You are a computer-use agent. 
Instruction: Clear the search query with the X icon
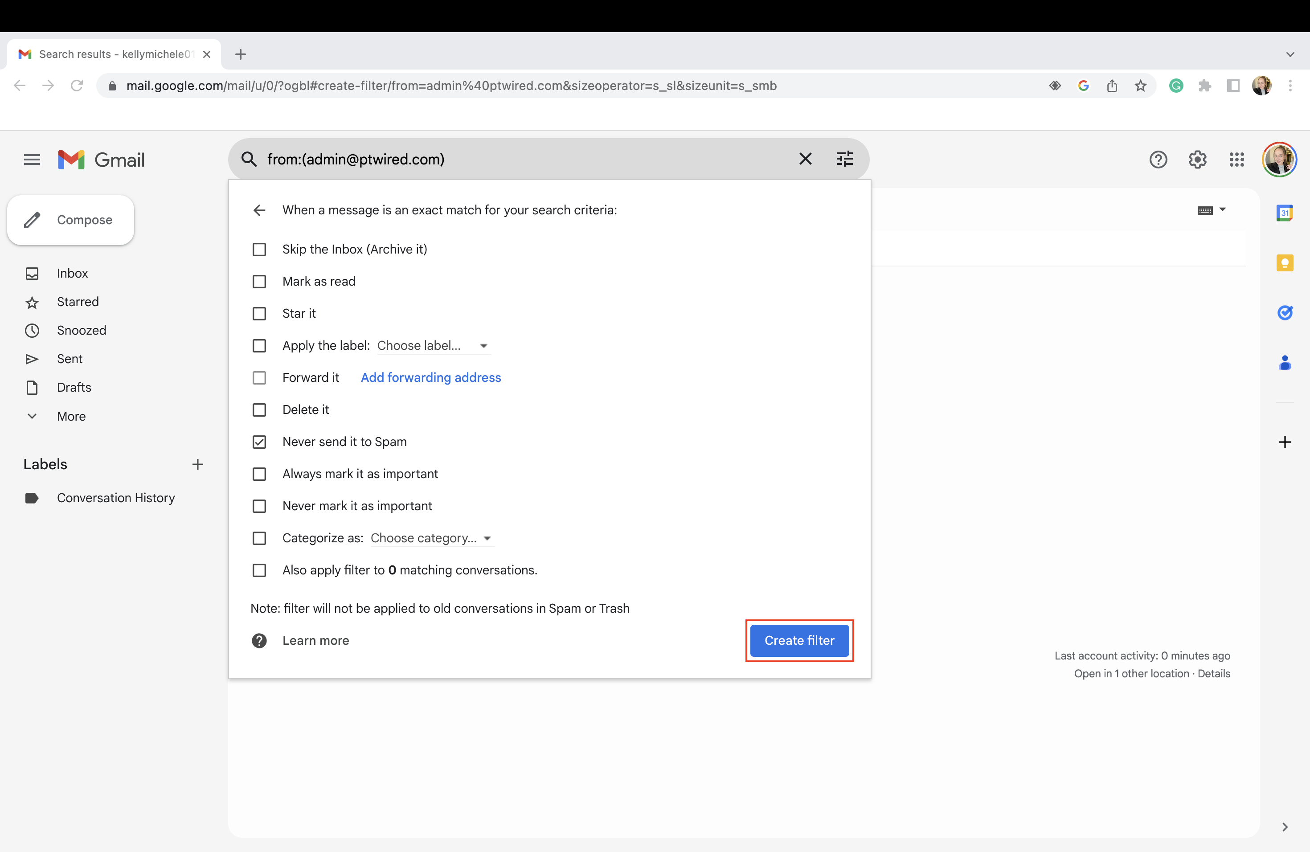coord(805,159)
